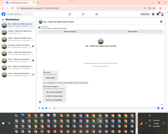The width and height of the screenshot is (168, 134).
Task: Click the back arrow beside Marketplace
Action: (x=3, y=19)
